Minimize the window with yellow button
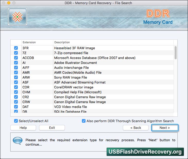This screenshot has width=188, height=159. coord(9,3)
